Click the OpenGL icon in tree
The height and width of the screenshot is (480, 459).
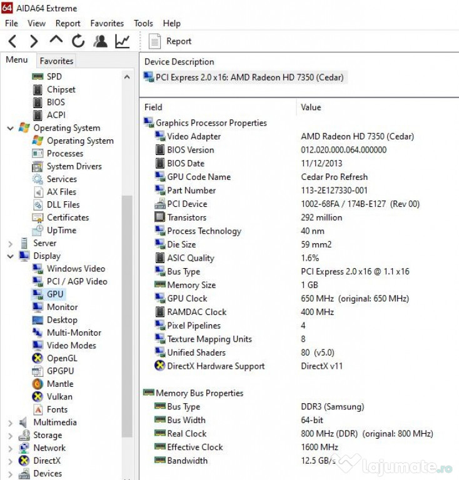pos(38,358)
